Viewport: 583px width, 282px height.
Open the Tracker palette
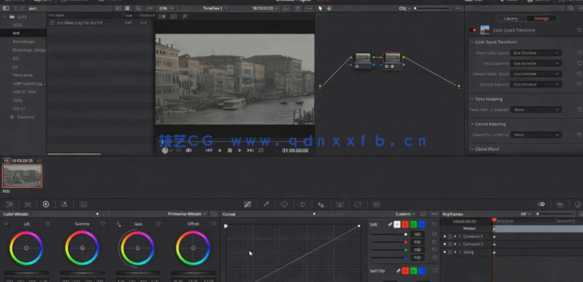pos(302,204)
